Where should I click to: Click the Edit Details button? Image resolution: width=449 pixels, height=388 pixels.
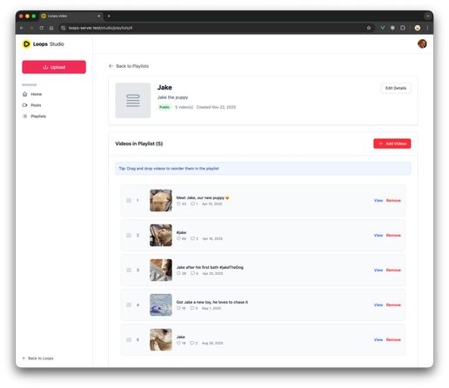point(396,88)
